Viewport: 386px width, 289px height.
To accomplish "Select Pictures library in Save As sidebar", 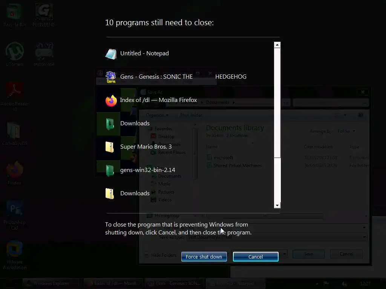I will coord(162,192).
